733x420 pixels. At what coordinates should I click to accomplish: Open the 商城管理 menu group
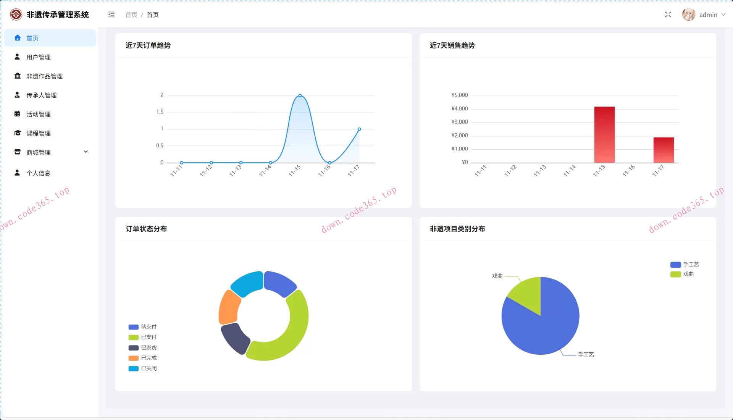39,152
